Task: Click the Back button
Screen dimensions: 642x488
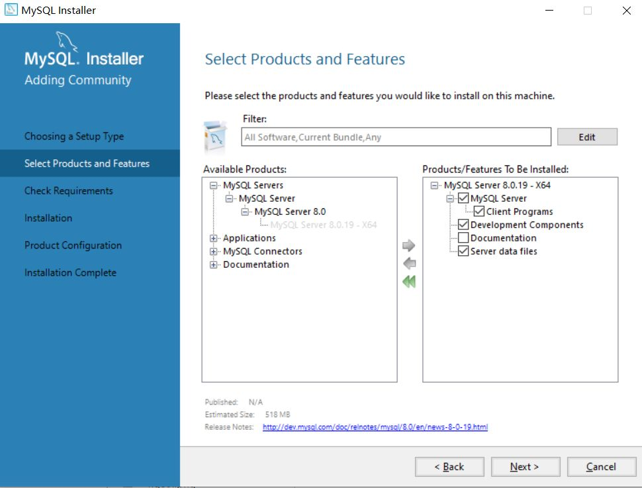Action: 449,467
